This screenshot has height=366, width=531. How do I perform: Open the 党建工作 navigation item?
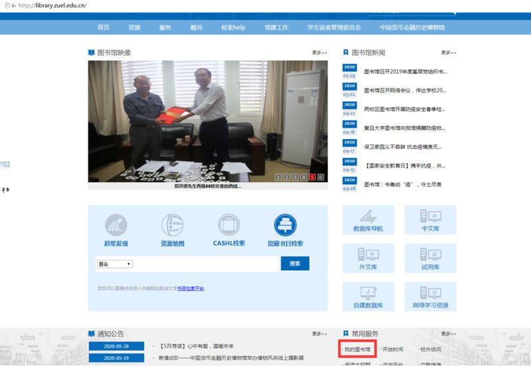coord(276,27)
